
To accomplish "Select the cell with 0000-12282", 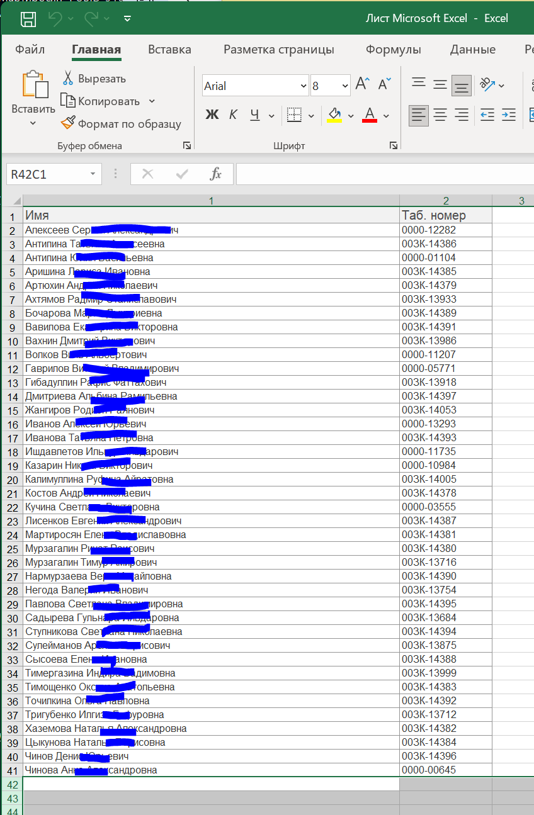I will (446, 230).
